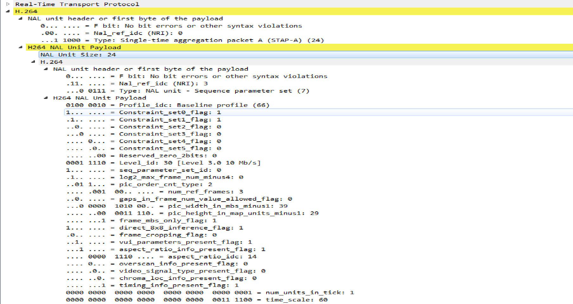The width and height of the screenshot is (573, 304).
Task: Collapse the nested H.264 node
Action: [33, 62]
